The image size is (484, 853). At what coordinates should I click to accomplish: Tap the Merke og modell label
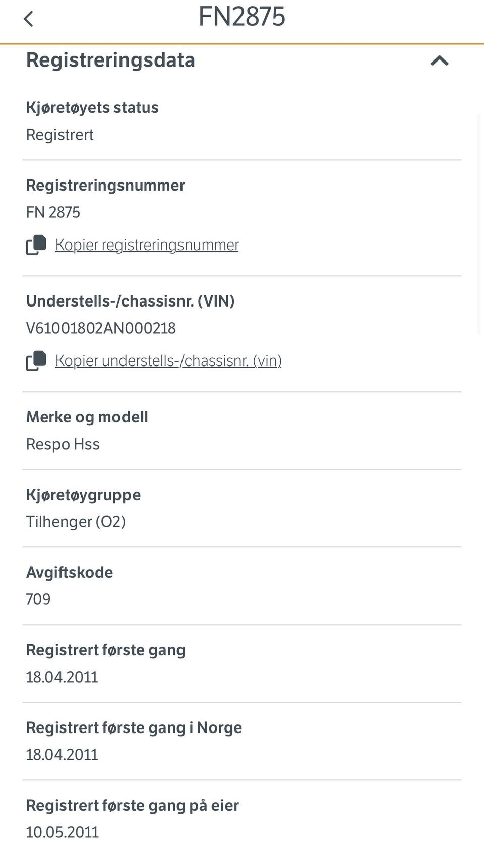click(87, 417)
